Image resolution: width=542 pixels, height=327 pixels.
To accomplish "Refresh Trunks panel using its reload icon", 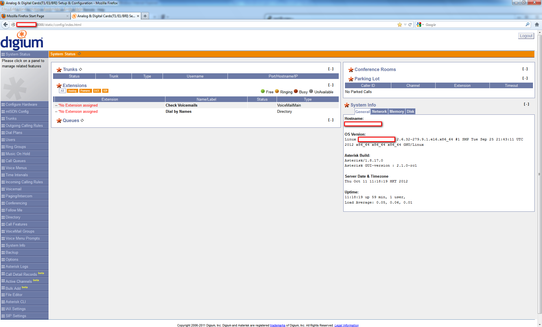I will (80, 69).
